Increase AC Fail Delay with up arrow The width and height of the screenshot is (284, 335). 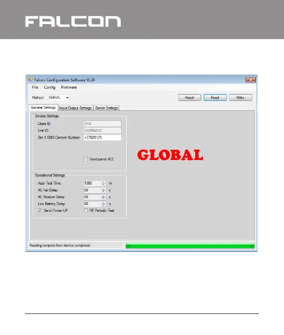click(x=103, y=189)
